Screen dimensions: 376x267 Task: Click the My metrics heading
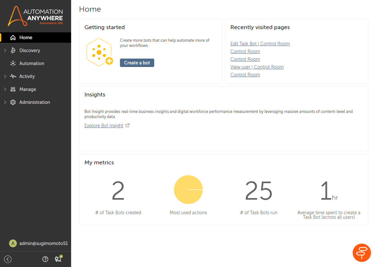pyautogui.click(x=99, y=162)
